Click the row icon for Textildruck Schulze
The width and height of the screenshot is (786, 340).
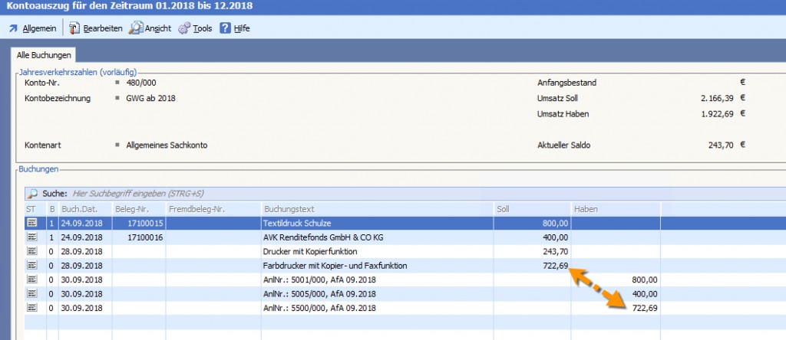click(32, 223)
